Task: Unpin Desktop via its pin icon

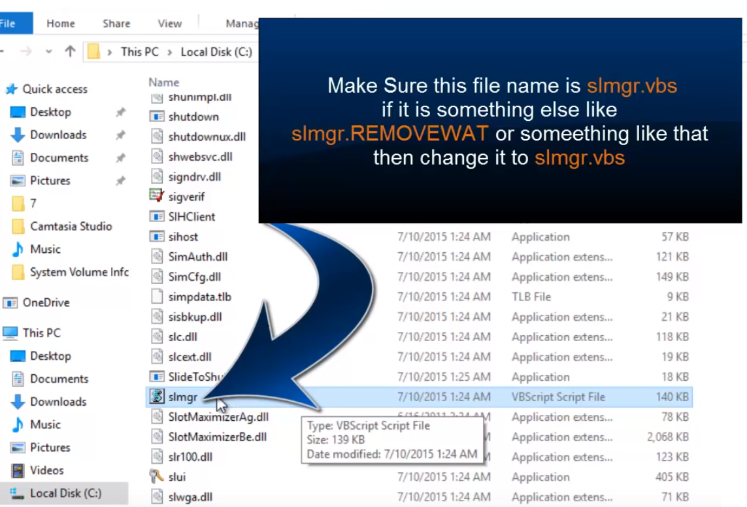Action: [120, 112]
